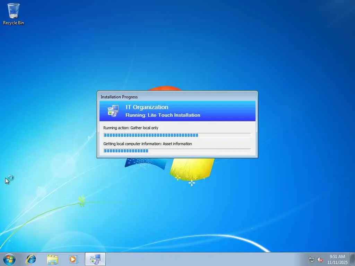
Task: Click the Show desktop strip beside the clock
Action: pyautogui.click(x=352, y=259)
